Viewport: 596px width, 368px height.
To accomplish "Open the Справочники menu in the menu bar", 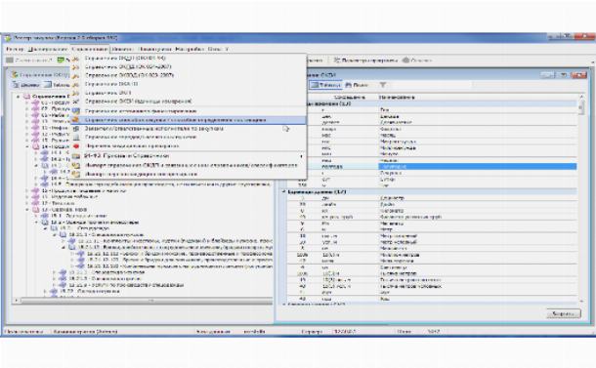I will tap(90, 49).
